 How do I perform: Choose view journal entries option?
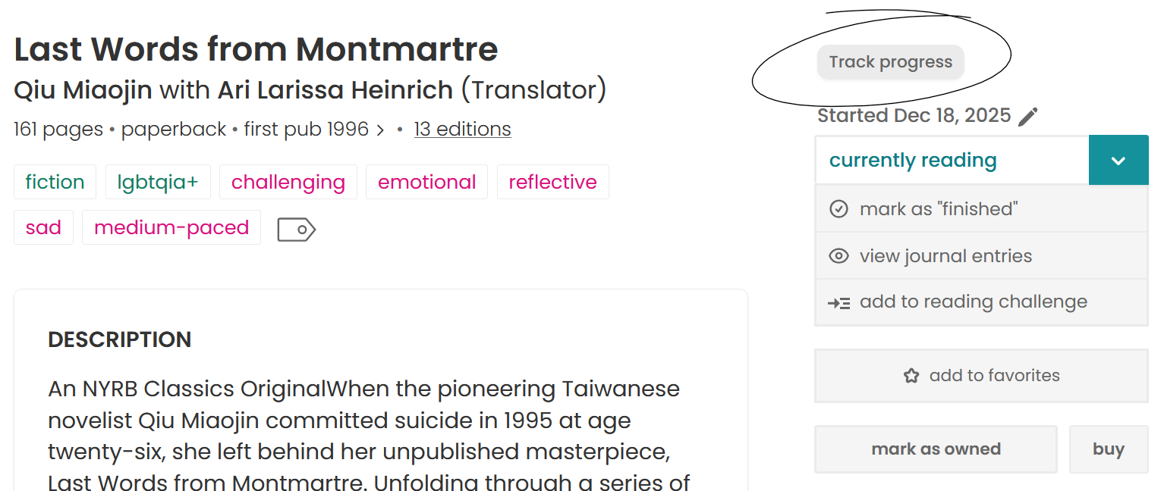tap(945, 256)
